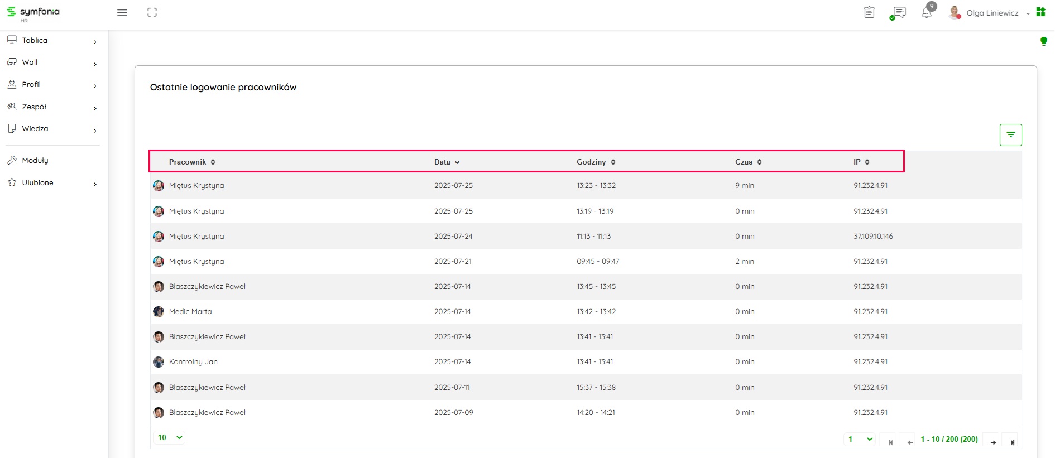Sort table by Czas column
This screenshot has width=1055, height=458.
[748, 162]
